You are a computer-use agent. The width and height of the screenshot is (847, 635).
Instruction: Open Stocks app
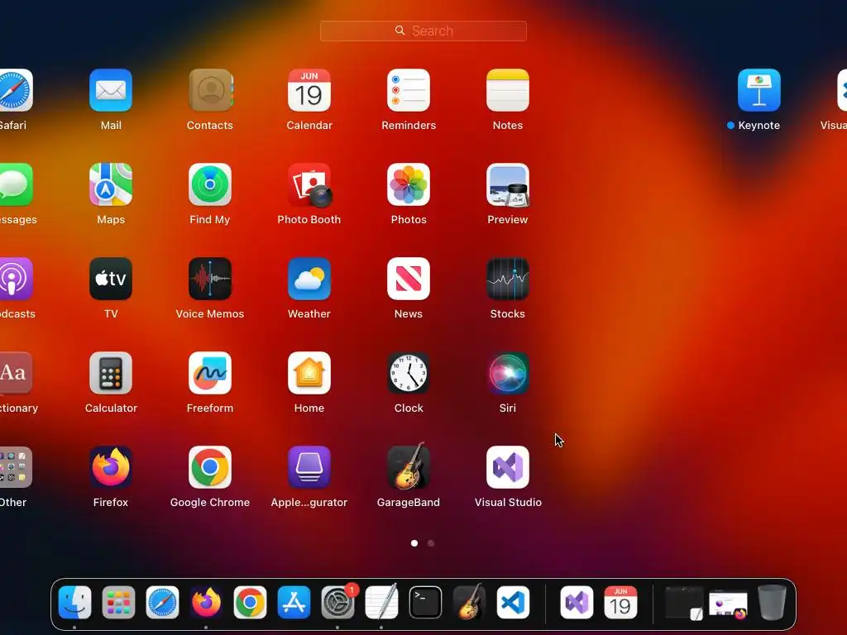pos(508,279)
